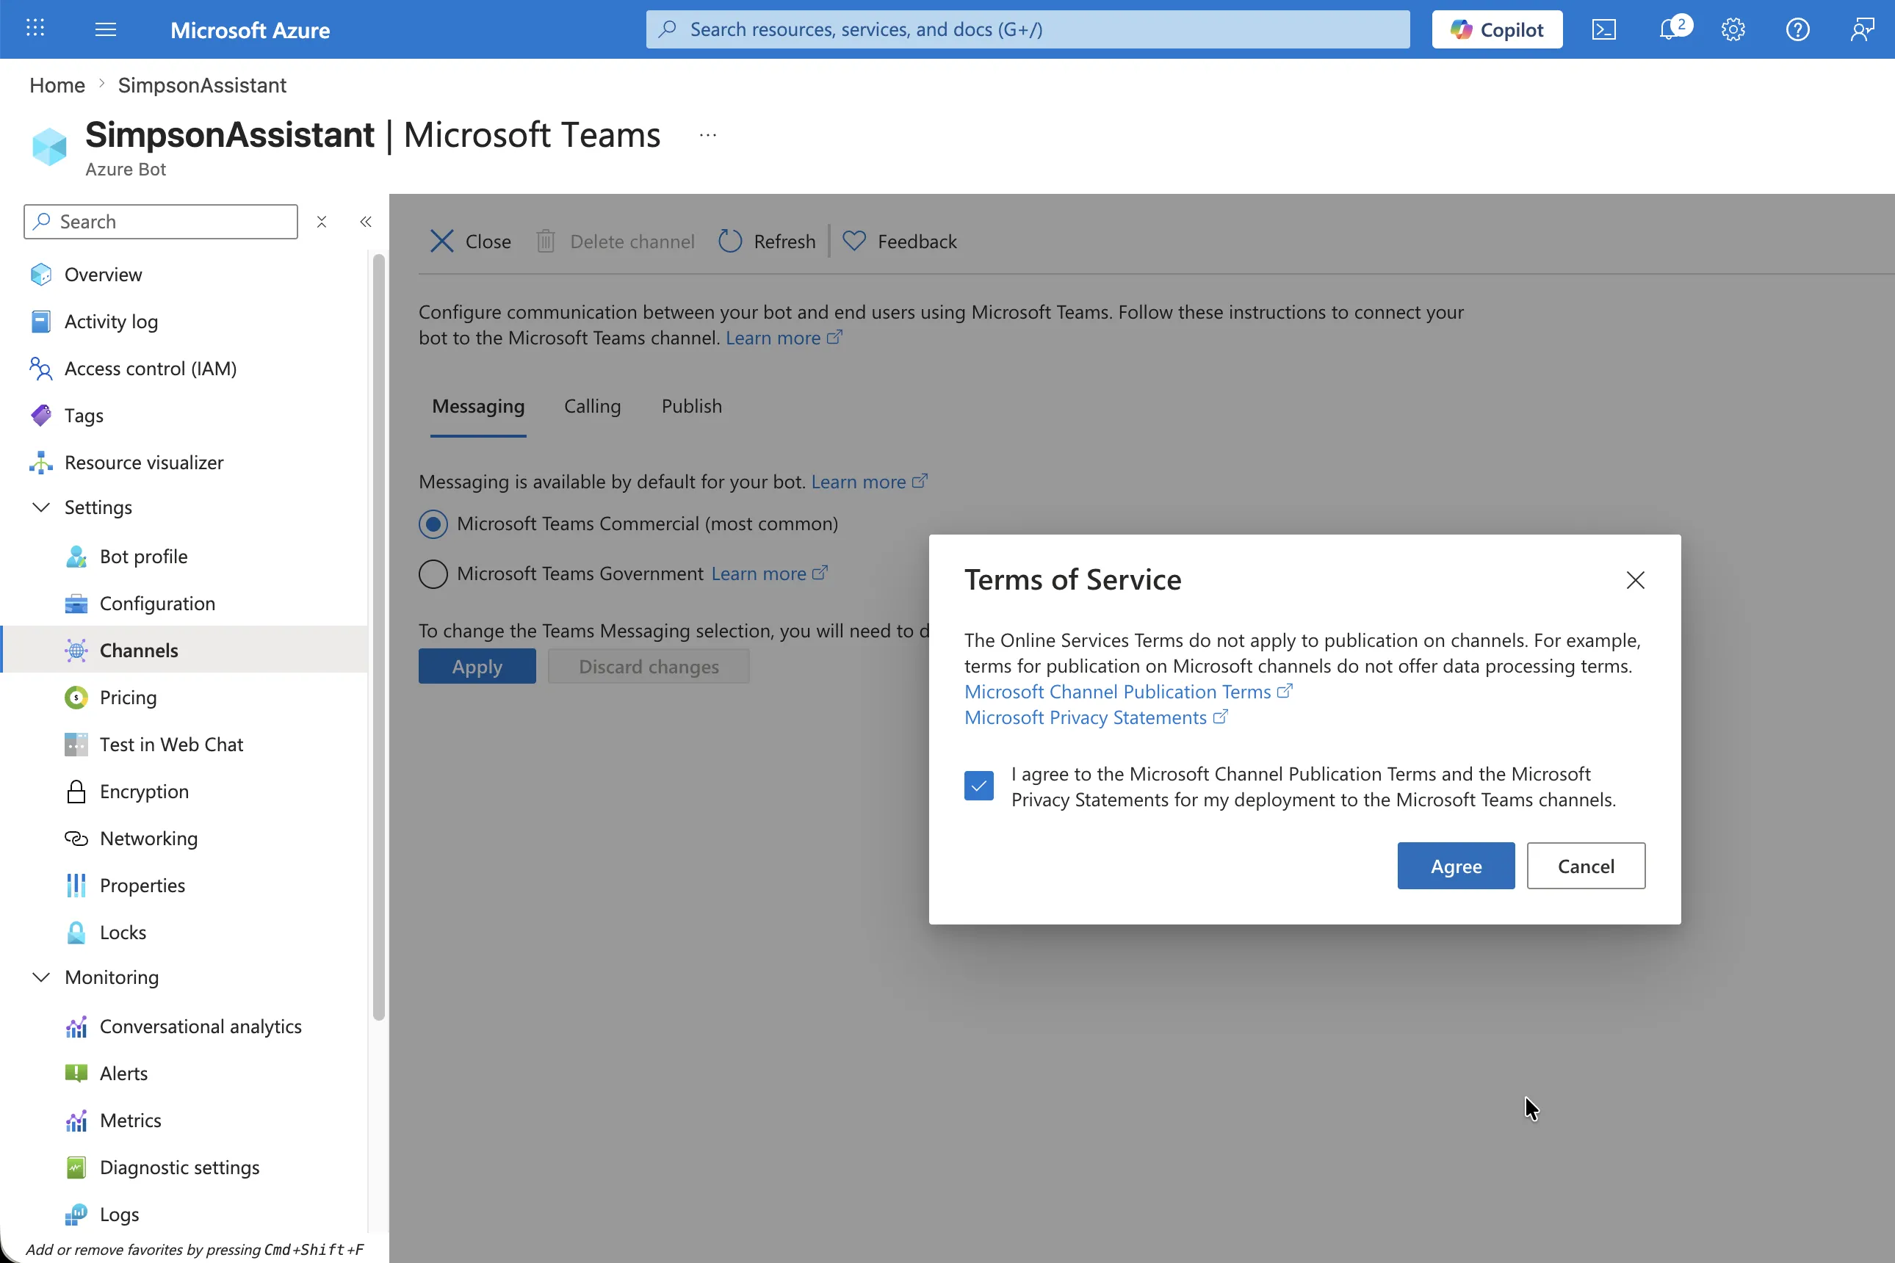1895x1263 pixels.
Task: Switch to the Publish tab
Action: [x=691, y=407]
